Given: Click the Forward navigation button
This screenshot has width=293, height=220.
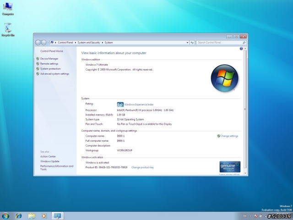Looking at the screenshot, I should (x=44, y=43).
